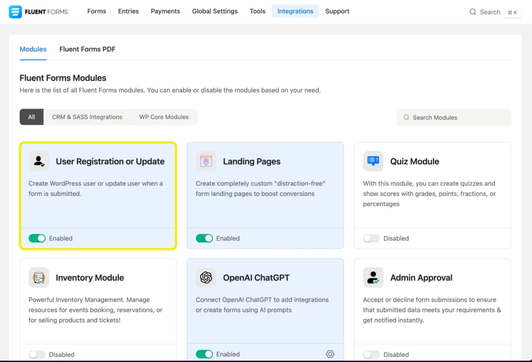Click the Admin Approval description text
Screen dimensions: 532x362
click(x=432, y=310)
